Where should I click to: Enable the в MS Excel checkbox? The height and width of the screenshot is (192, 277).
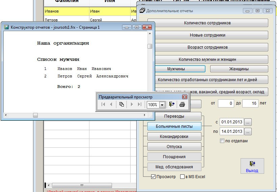pos(183,176)
